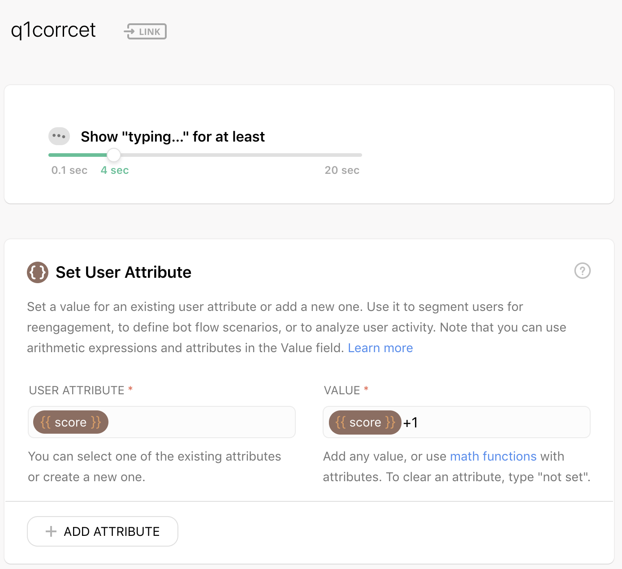Click the 20 sec maximum label

pos(342,170)
